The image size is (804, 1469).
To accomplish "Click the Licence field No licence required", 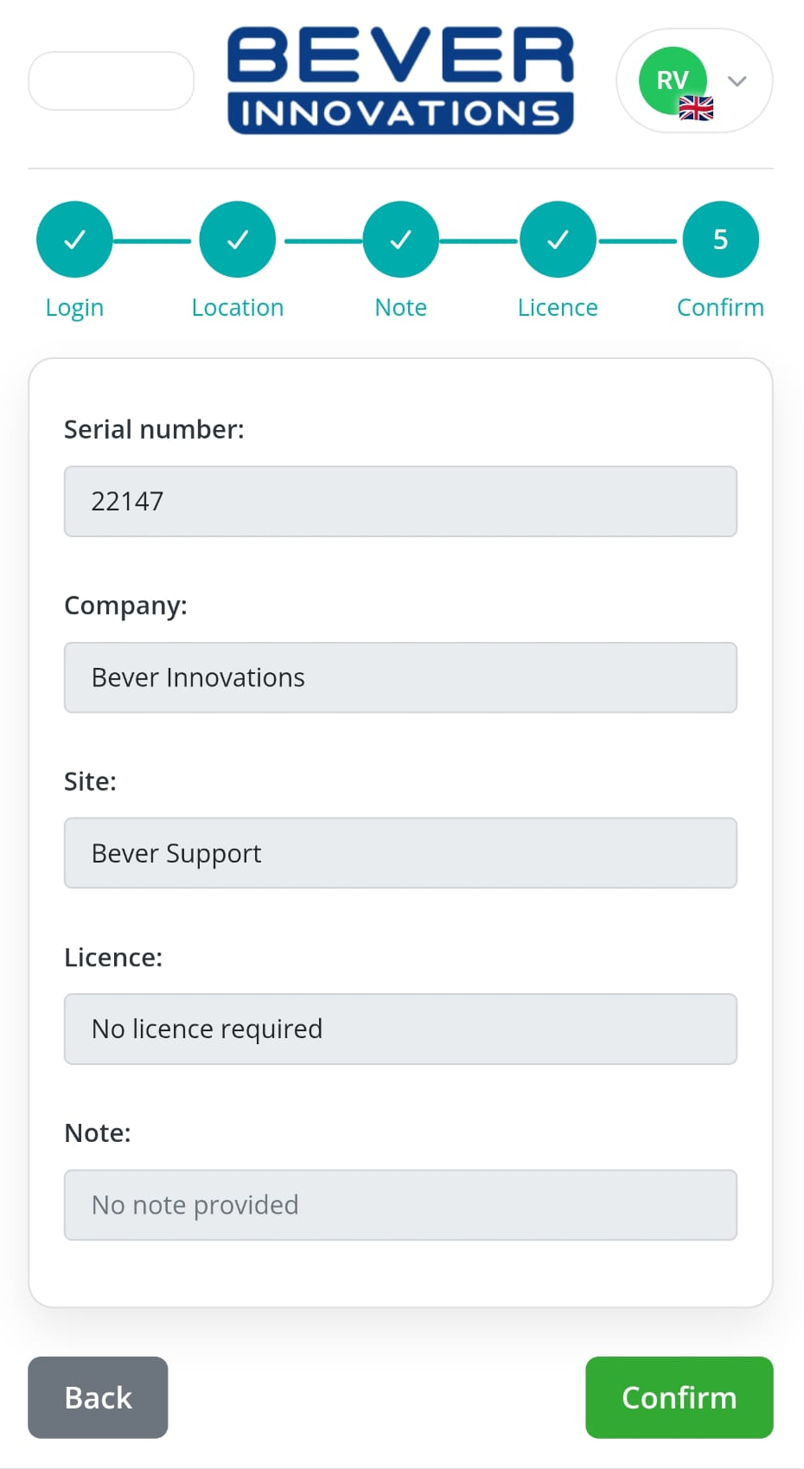I will tap(400, 1029).
